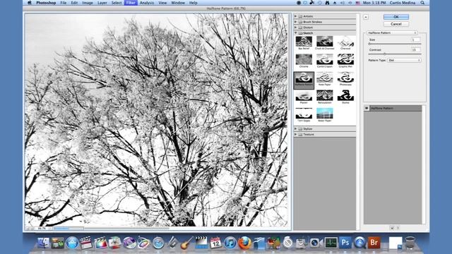Zoom out the preview with minus button
The height and width of the screenshot is (254, 452).
pyautogui.click(x=28, y=229)
